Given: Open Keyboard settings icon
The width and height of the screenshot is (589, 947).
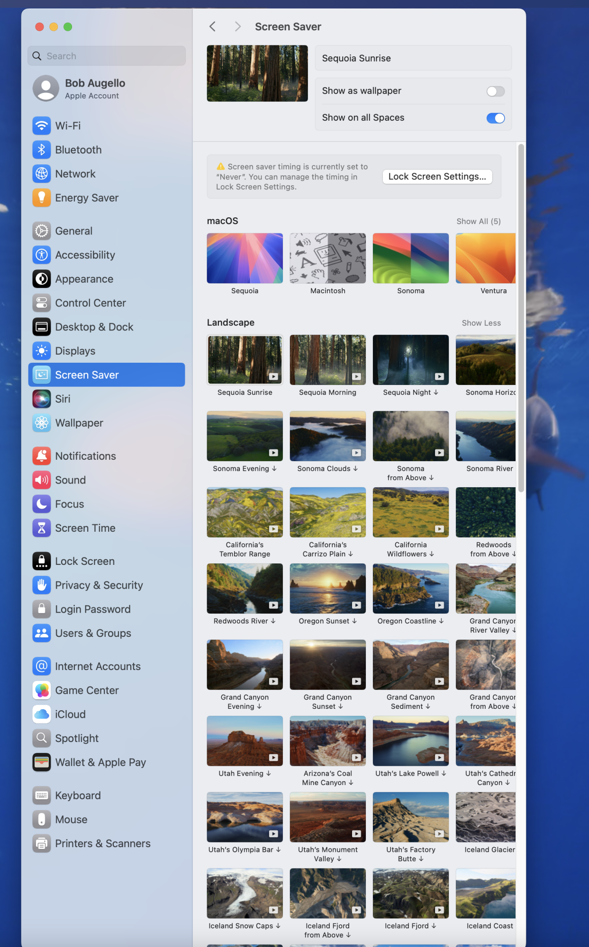Looking at the screenshot, I should tap(42, 795).
